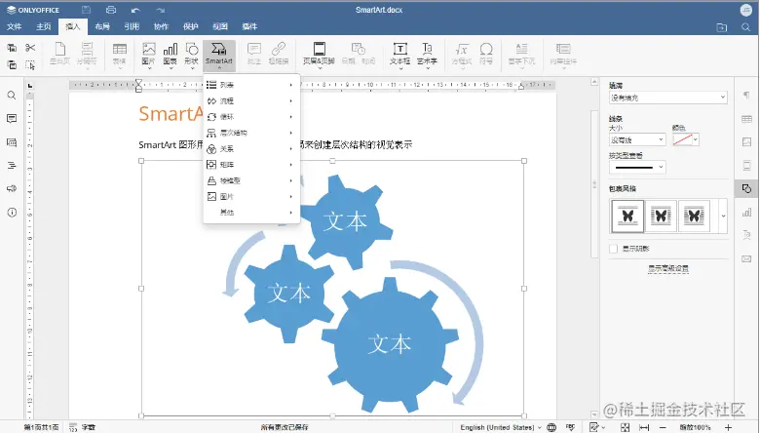This screenshot has height=433, width=760.
Task: Open the 填满 fill type combo box
Action: (667, 98)
